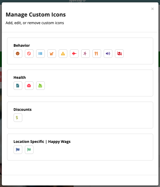Select the dollar sign discount icon
Viewport: 160px width, 187px height.
pyautogui.click(x=18, y=118)
